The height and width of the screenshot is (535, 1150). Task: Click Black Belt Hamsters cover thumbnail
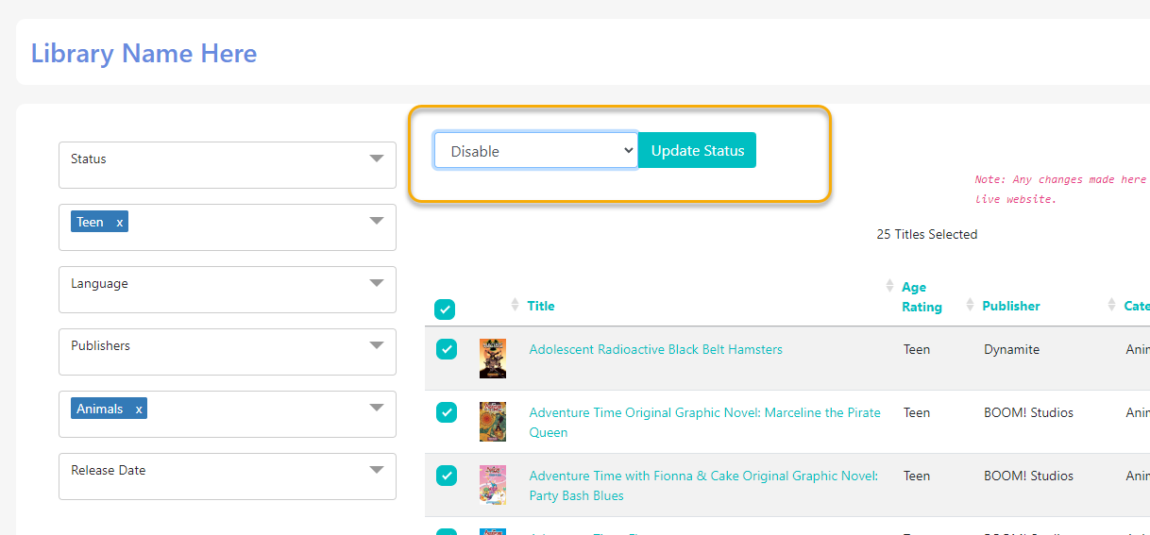click(493, 359)
